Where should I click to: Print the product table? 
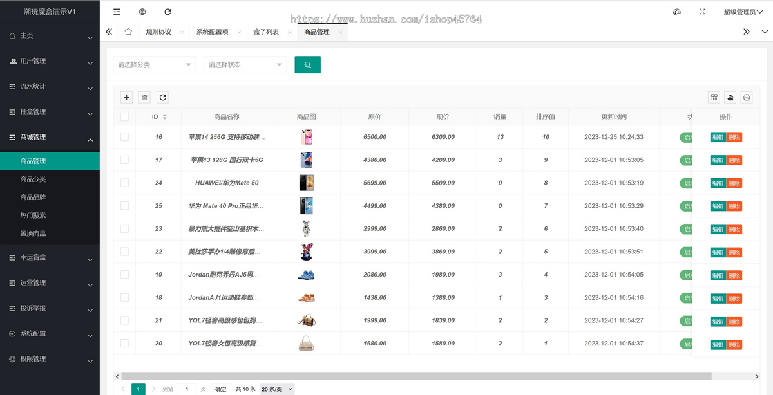click(747, 97)
